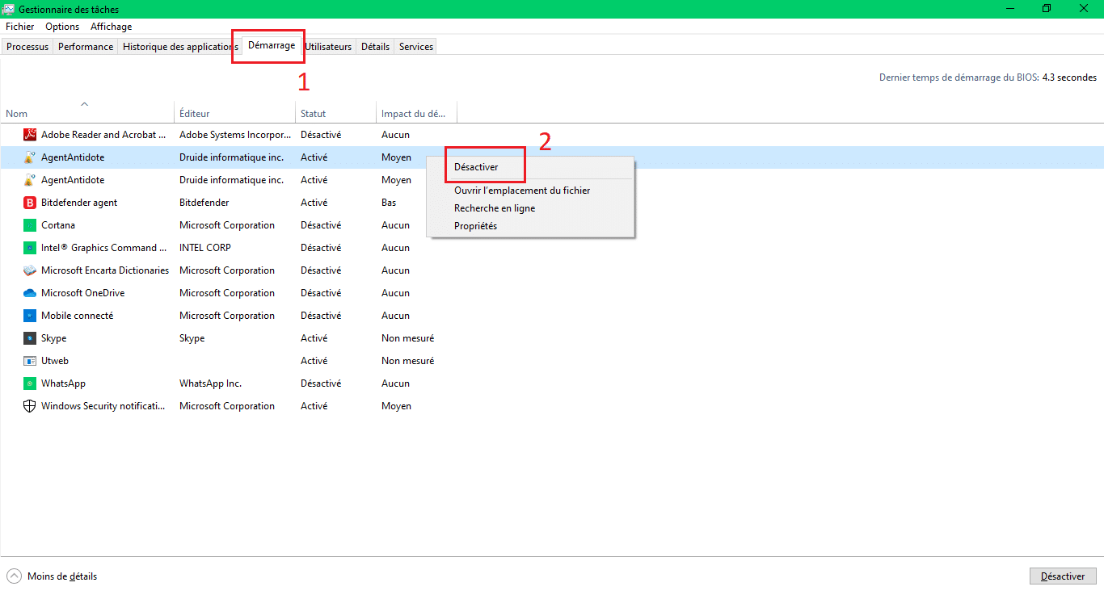The image size is (1104, 595).
Task: Sort by the Nom column header
Action: point(87,113)
